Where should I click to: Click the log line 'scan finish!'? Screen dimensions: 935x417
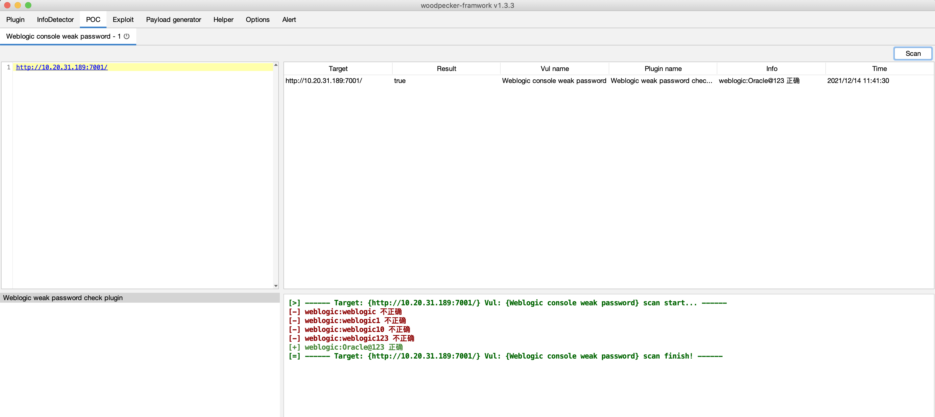click(x=506, y=356)
